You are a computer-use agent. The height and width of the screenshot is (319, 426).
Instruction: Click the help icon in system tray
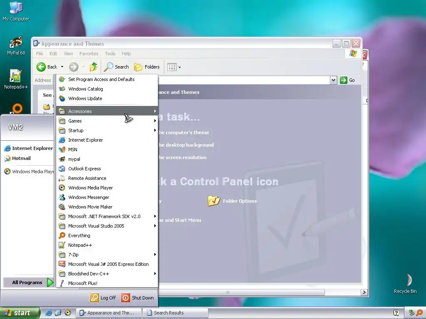(x=396, y=313)
